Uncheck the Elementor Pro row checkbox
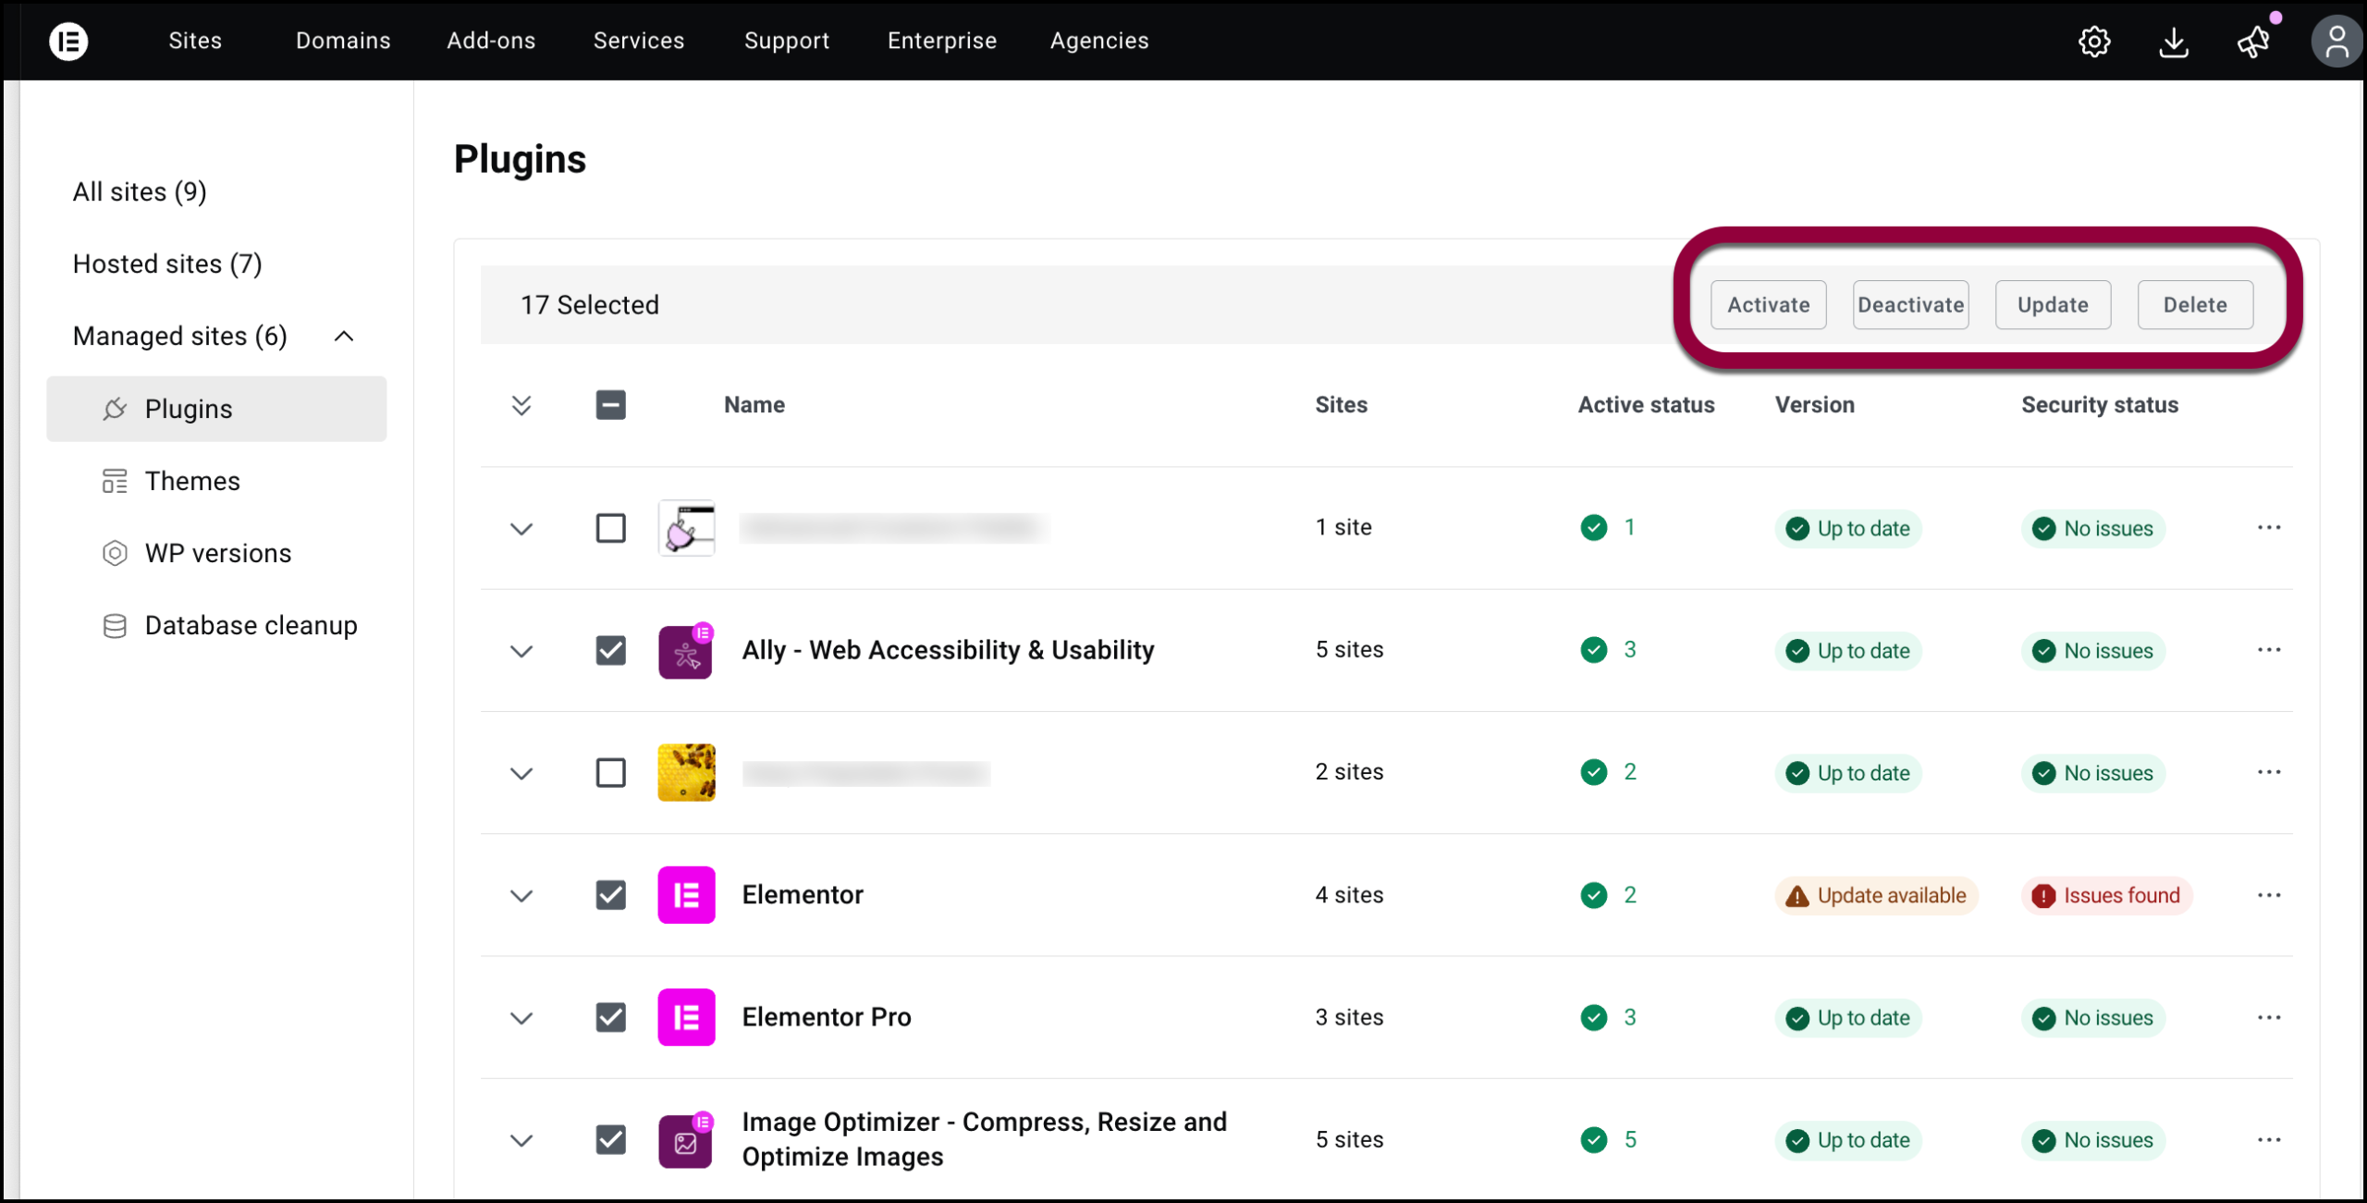Viewport: 2367px width, 1203px height. [610, 1017]
